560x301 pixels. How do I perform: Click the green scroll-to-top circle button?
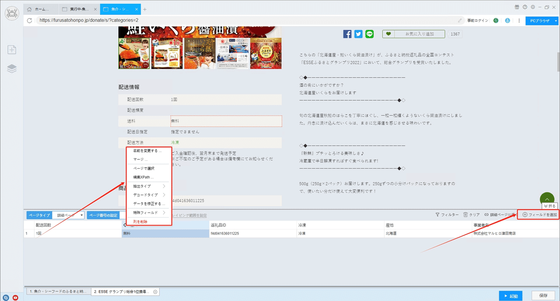pyautogui.click(x=547, y=199)
